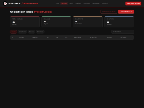
Task: Click the TRAVAUX column header
Action: (35, 38)
